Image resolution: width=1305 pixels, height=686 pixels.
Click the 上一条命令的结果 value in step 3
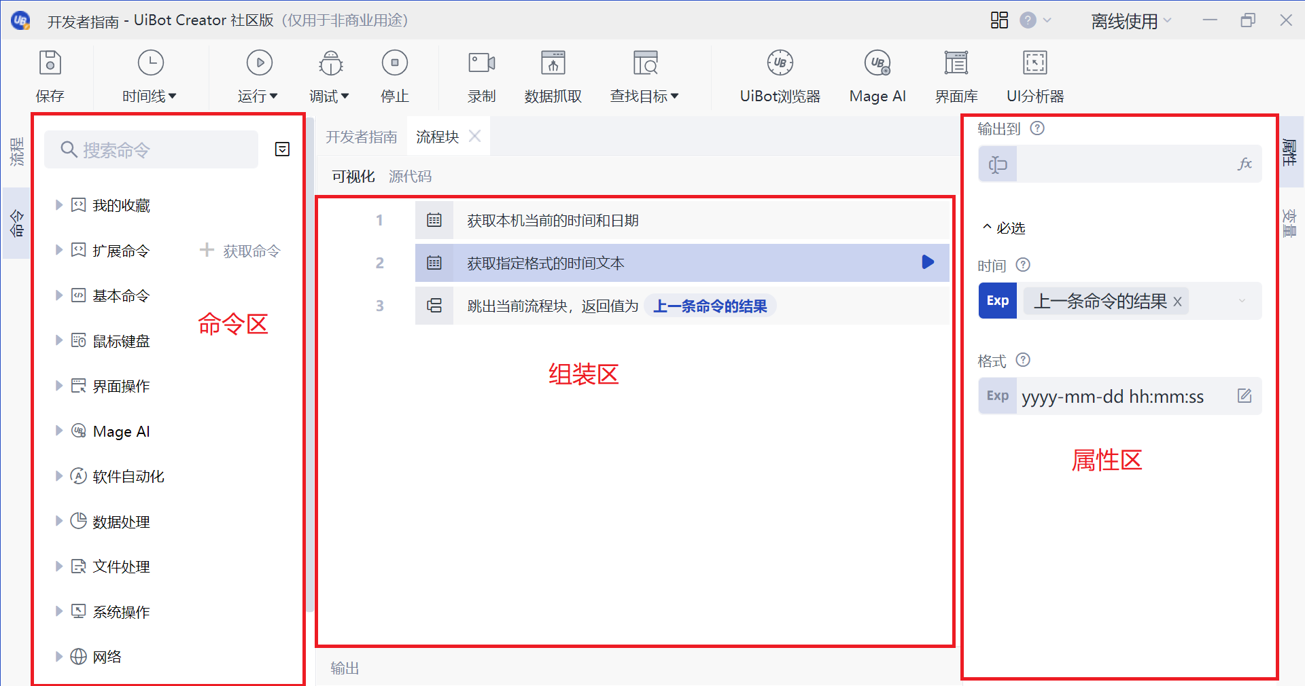tap(710, 306)
